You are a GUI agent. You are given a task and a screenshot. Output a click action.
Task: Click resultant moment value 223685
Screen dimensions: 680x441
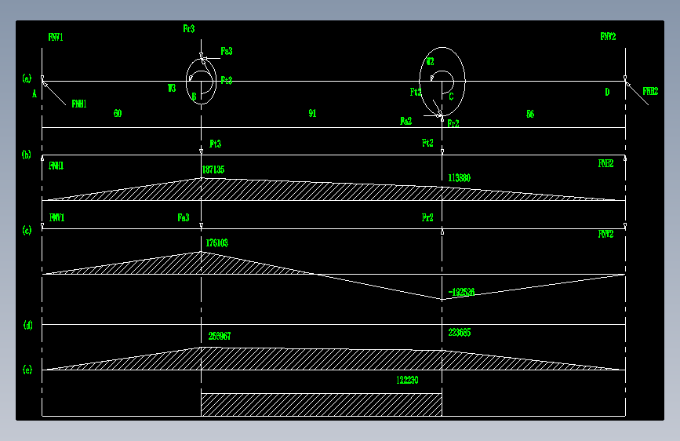pos(460,333)
